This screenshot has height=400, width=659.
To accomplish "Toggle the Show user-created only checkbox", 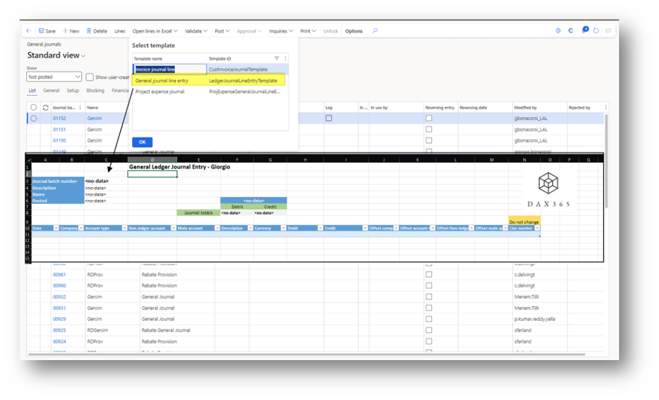I will [90, 77].
